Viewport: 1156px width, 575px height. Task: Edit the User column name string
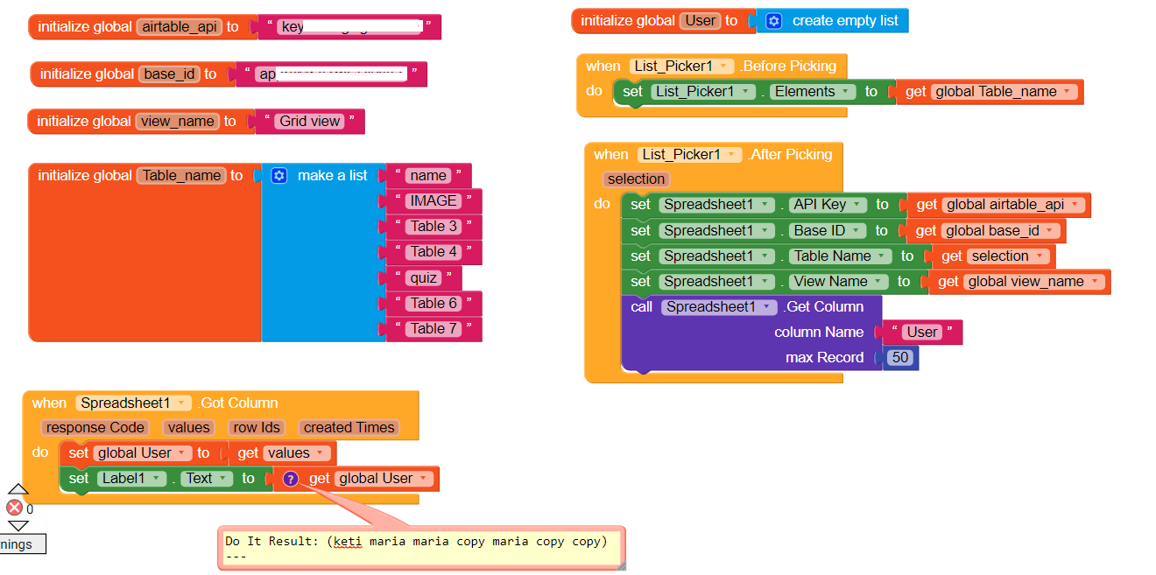coord(922,333)
